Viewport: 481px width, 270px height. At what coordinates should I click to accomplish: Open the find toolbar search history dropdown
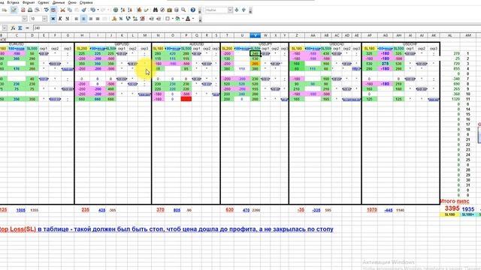[x=230, y=10]
